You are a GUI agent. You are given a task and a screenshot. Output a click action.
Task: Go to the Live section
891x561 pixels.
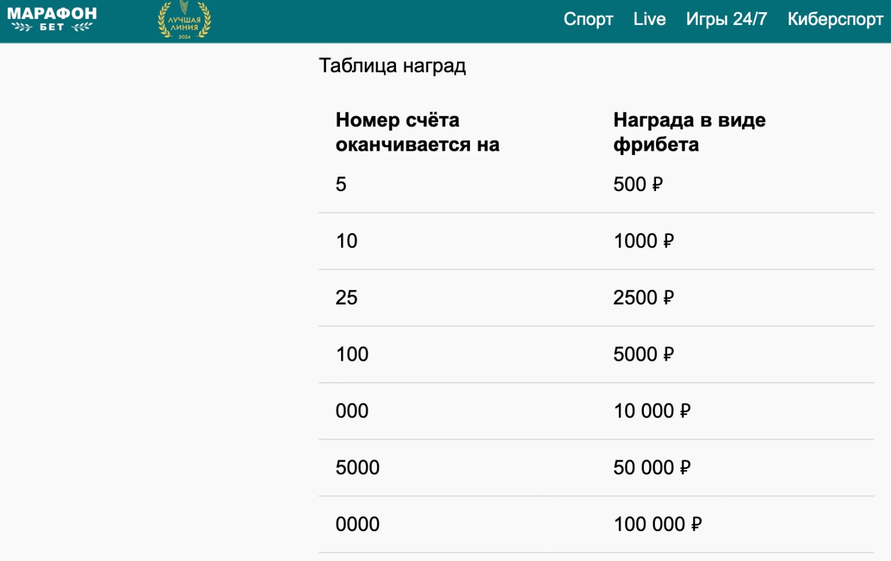click(x=649, y=20)
